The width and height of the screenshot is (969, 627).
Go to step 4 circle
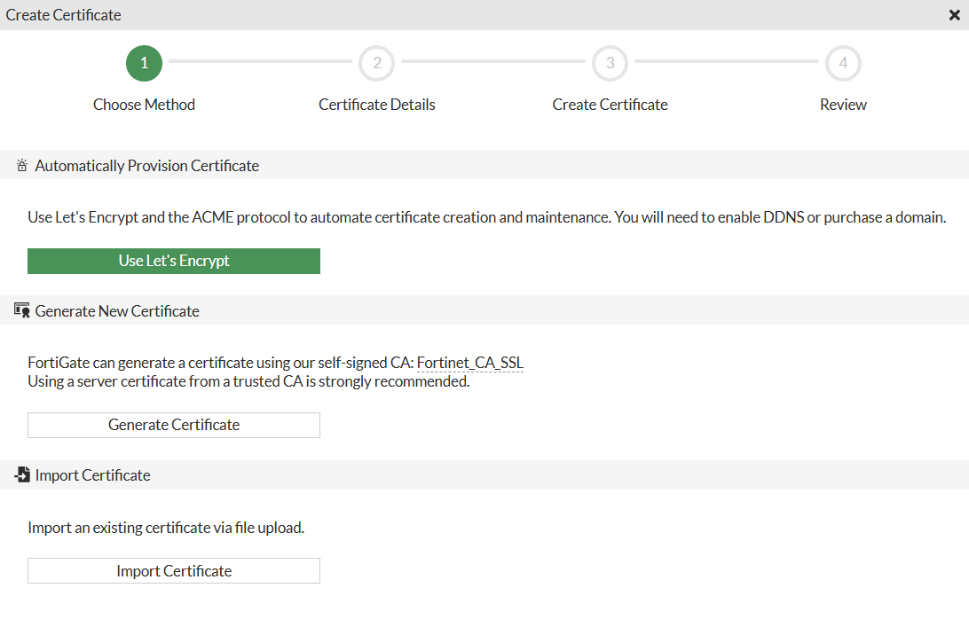tap(843, 63)
